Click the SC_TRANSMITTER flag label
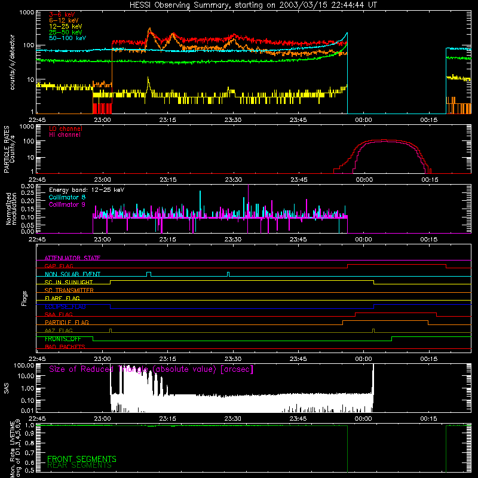The image size is (478, 478). (69, 290)
